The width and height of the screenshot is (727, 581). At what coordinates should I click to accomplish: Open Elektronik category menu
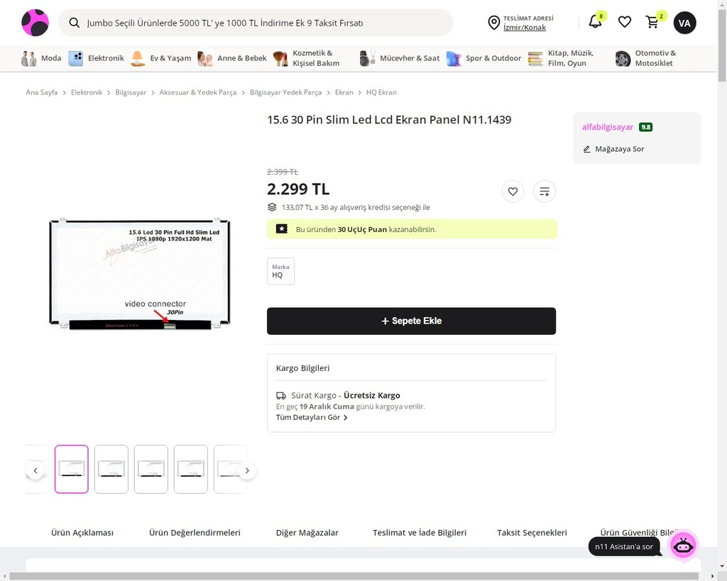97,58
